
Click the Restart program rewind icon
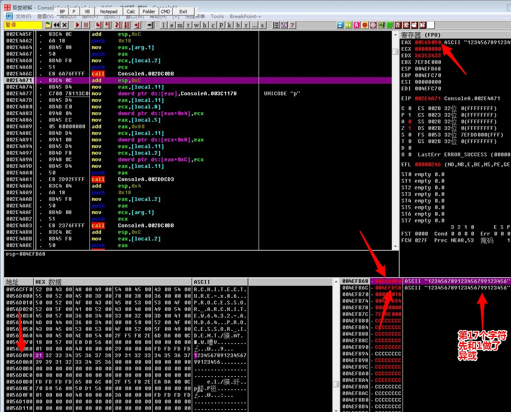pos(56,25)
